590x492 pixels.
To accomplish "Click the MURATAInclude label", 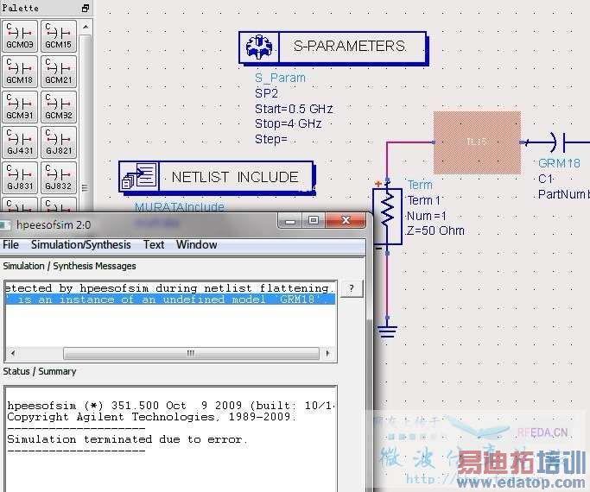I will click(x=180, y=207).
